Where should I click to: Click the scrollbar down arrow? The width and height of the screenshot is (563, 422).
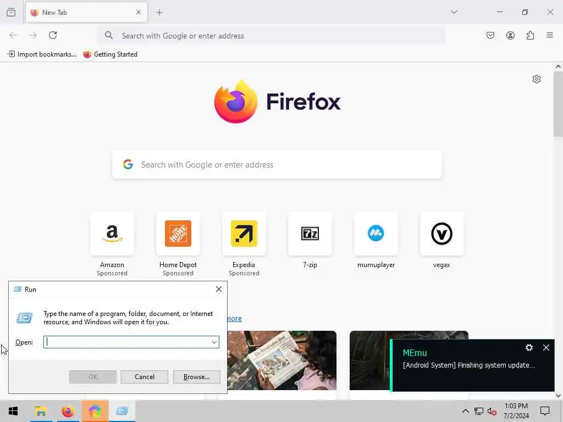pos(558,395)
